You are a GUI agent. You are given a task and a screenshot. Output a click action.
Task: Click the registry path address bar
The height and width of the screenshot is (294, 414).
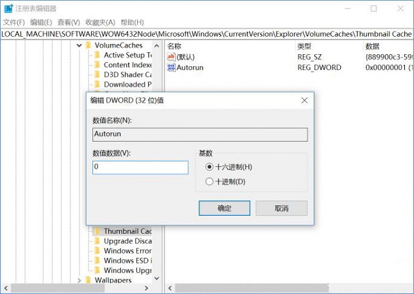pyautogui.click(x=207, y=34)
